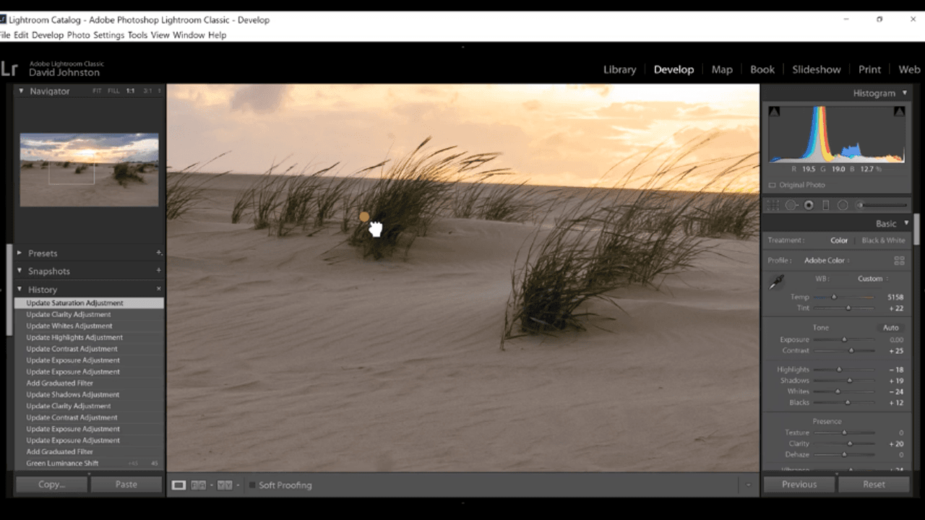Image resolution: width=925 pixels, height=520 pixels.
Task: Click the Loupe view icon in toolbar
Action: pyautogui.click(x=178, y=485)
